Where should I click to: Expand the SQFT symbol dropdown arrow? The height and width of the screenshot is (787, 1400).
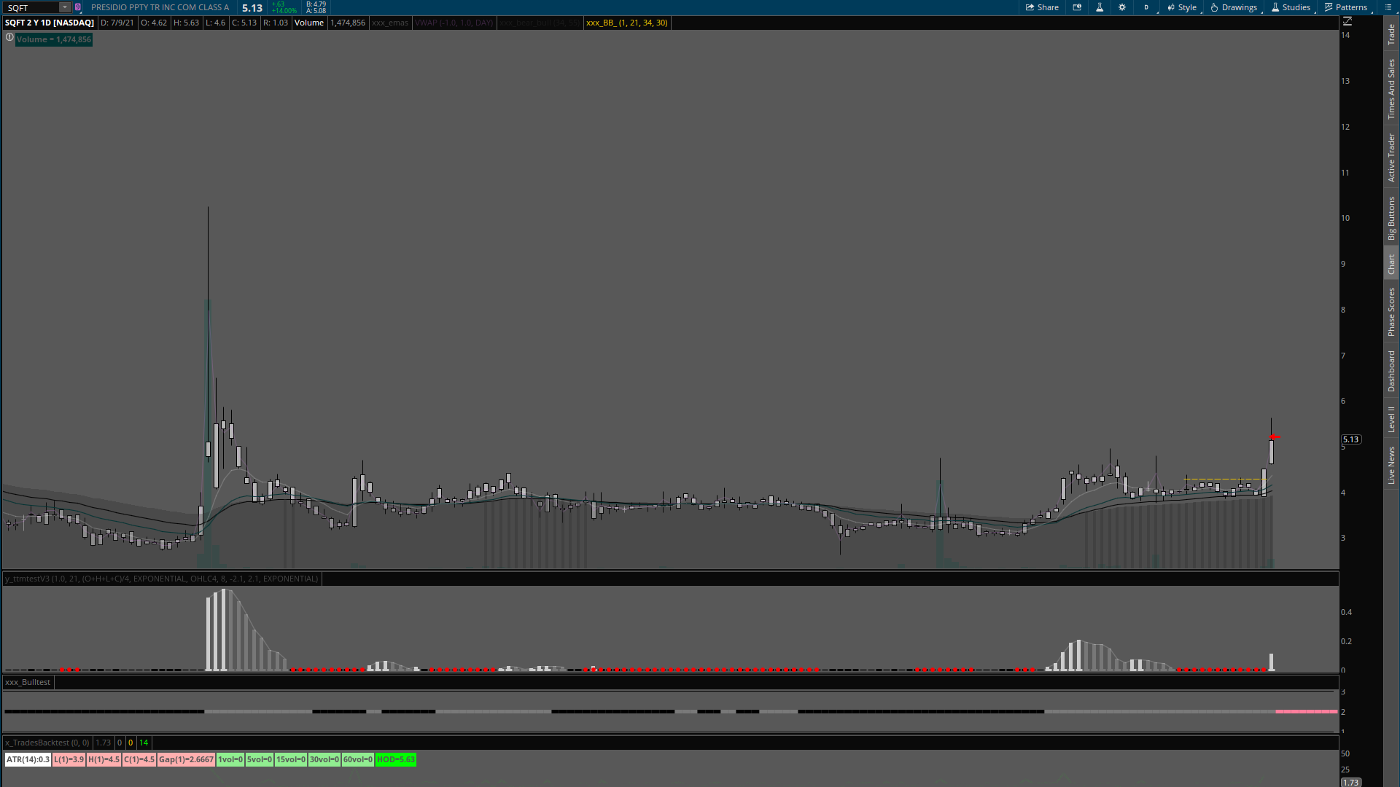coord(65,7)
